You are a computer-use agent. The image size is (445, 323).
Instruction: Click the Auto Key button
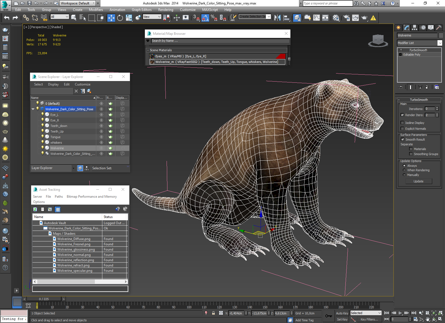[x=342, y=313]
